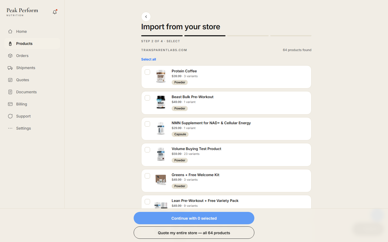388x242 pixels.
Task: Click the Products bottle icon
Action: (10, 44)
